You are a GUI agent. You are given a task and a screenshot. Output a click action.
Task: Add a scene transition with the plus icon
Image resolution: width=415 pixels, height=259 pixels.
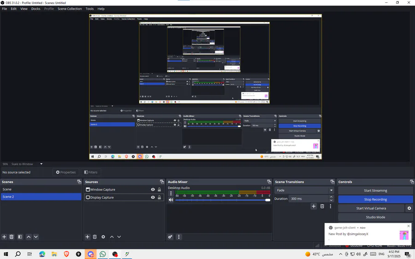314,206
